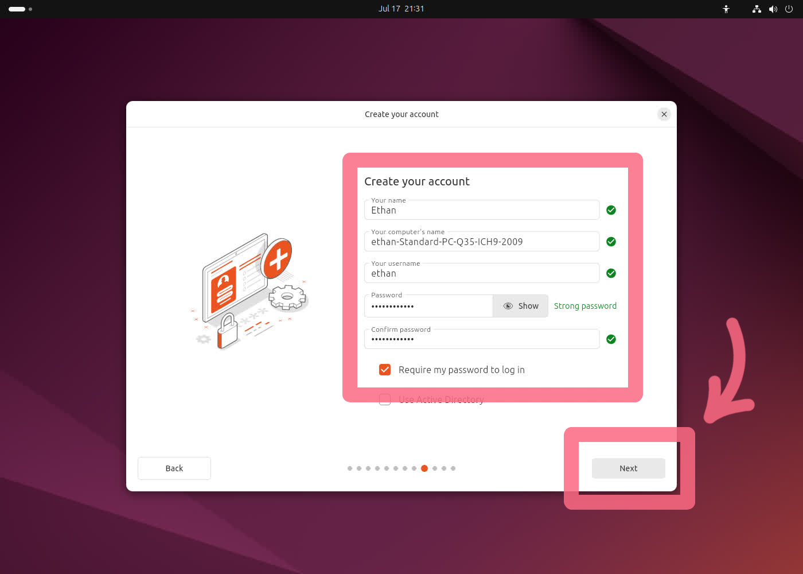Click the Confirm password field

(482, 340)
